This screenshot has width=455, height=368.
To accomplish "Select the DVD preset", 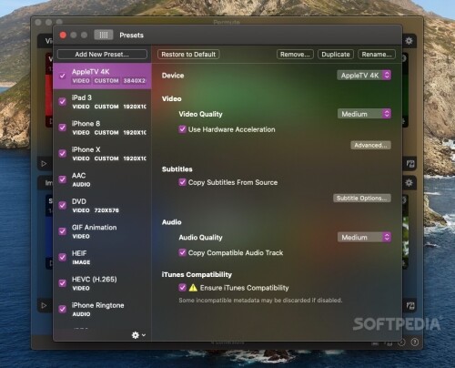I will tap(102, 206).
